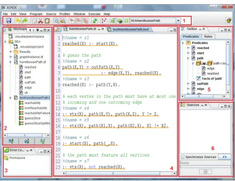
Task: Select the outPath predicate in Workspace
Action: [30, 82]
